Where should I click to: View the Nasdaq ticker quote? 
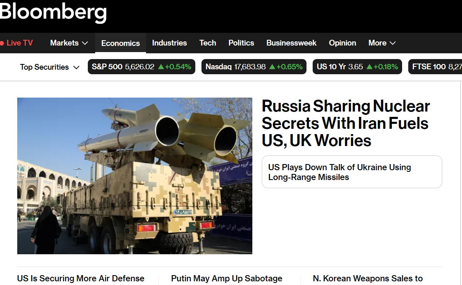click(x=254, y=67)
